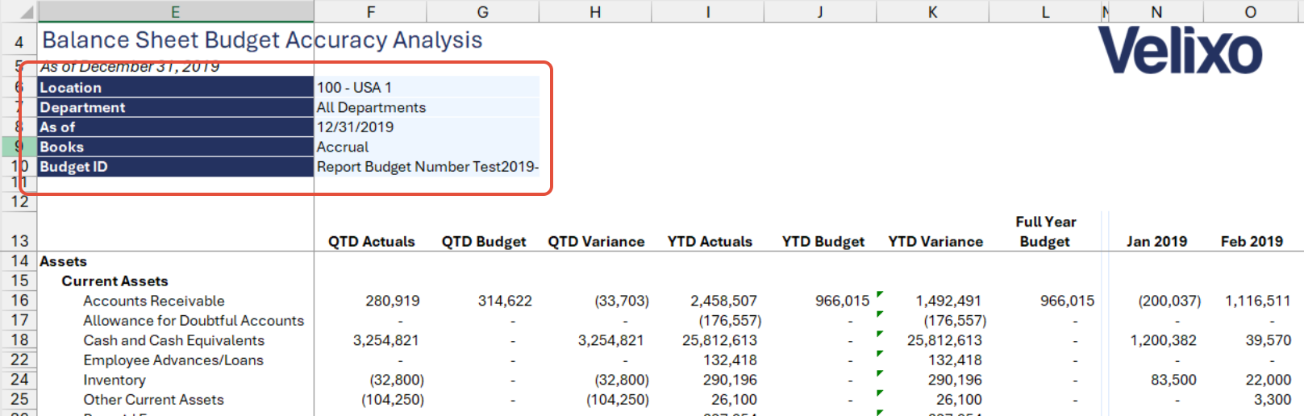
Task: Click the QTD Budget column heading
Action: pyautogui.click(x=484, y=241)
